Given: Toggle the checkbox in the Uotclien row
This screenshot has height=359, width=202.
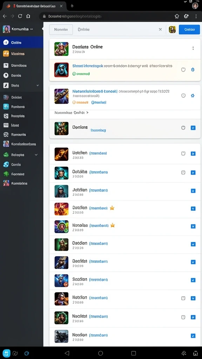Looking at the screenshot, I should click(193, 154).
